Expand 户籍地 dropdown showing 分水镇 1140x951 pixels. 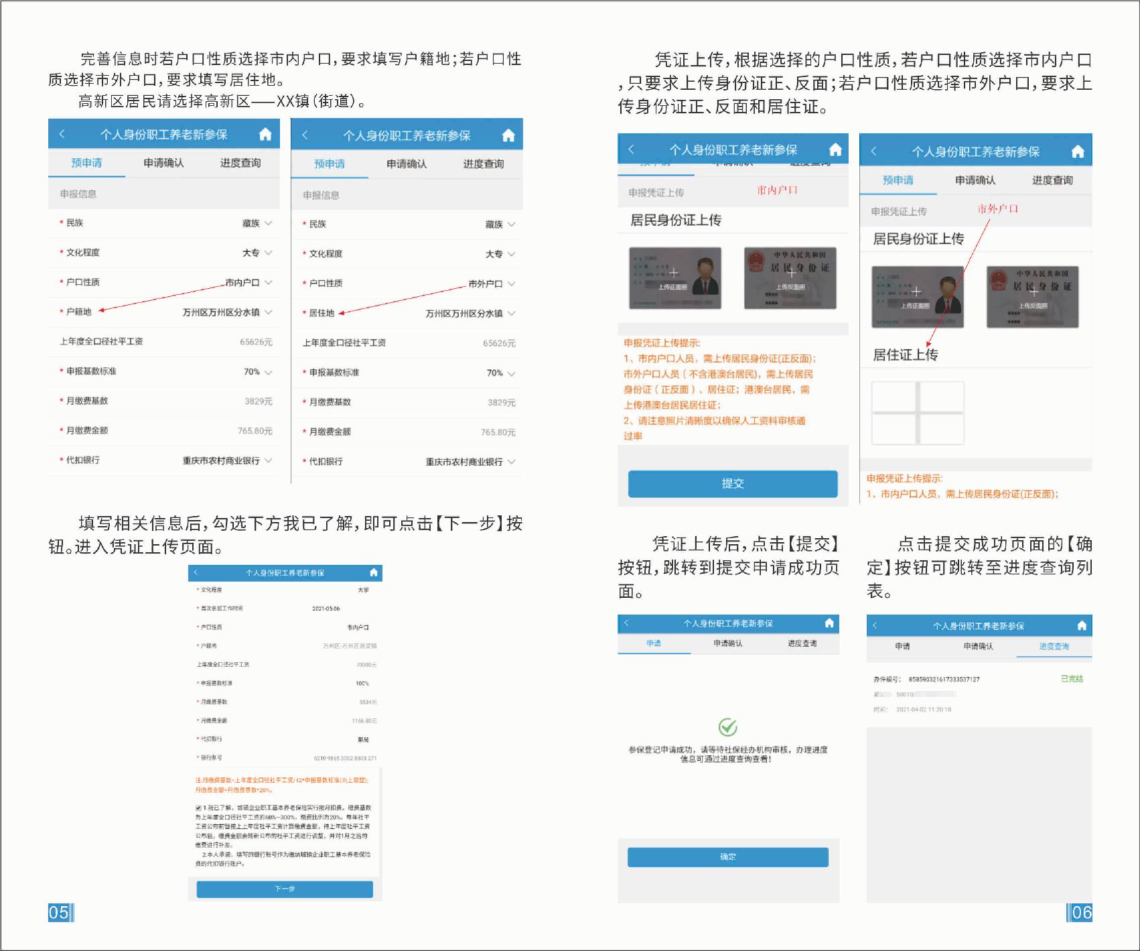click(x=269, y=312)
